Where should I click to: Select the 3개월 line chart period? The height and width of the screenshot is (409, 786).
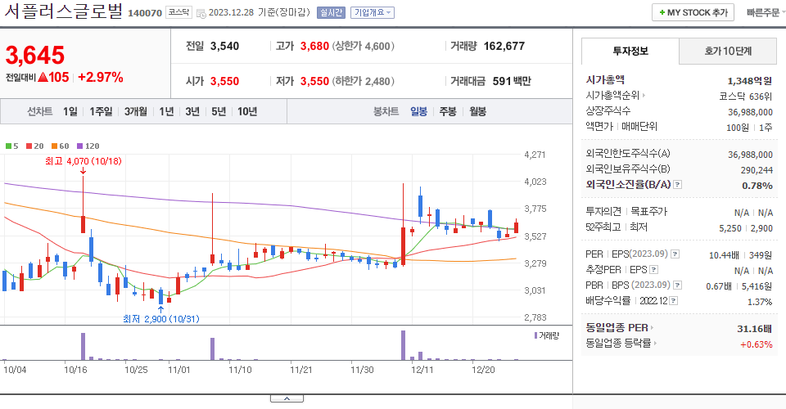tap(136, 111)
